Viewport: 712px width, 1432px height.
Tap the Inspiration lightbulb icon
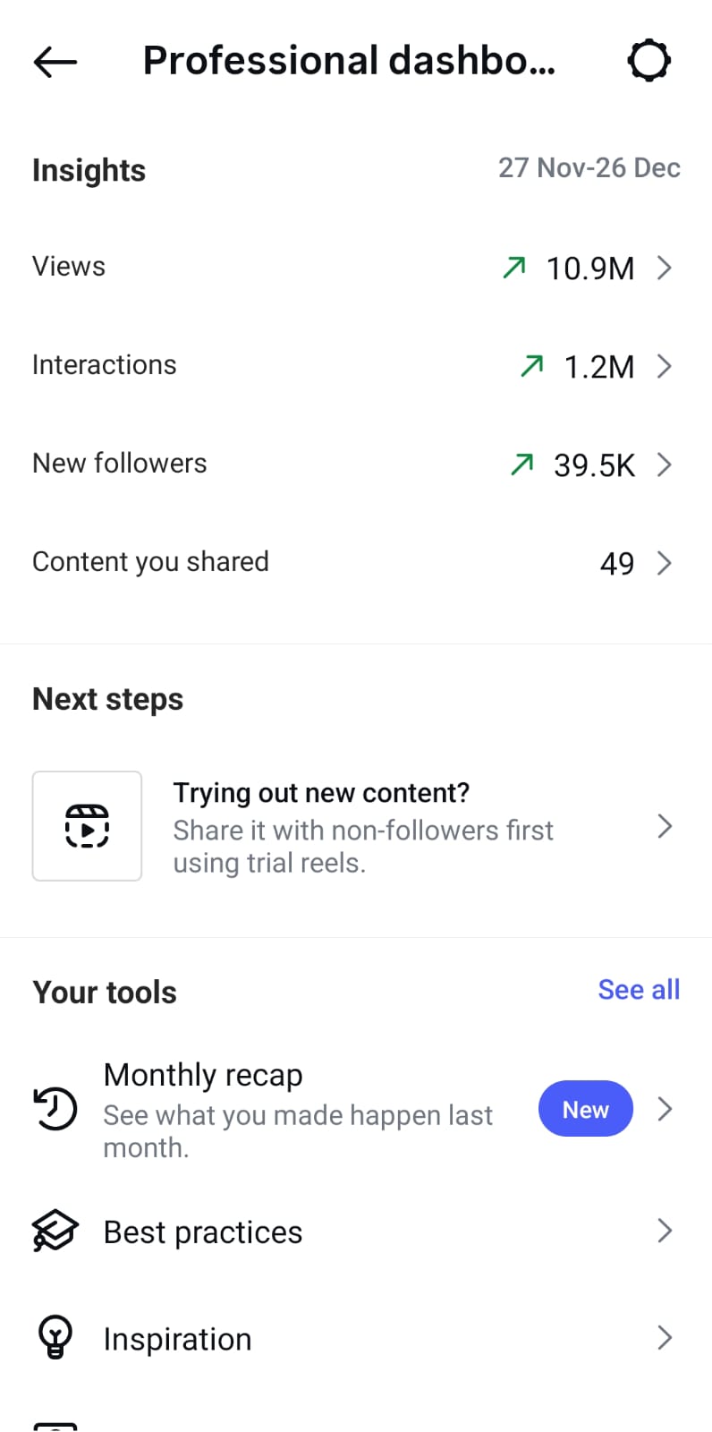(55, 1337)
